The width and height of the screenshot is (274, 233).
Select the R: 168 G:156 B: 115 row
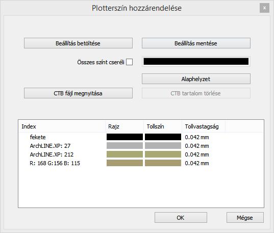(x=141, y=163)
